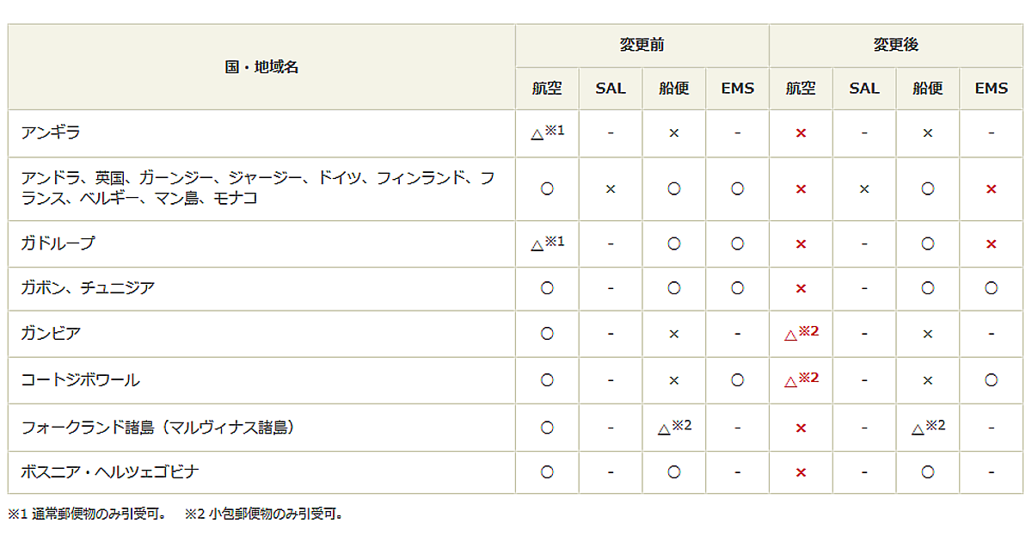The height and width of the screenshot is (542, 1032).
Task: Click the before-change △※1 mark for ガドループ
Action: point(547,243)
